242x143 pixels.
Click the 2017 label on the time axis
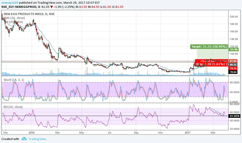188,133
